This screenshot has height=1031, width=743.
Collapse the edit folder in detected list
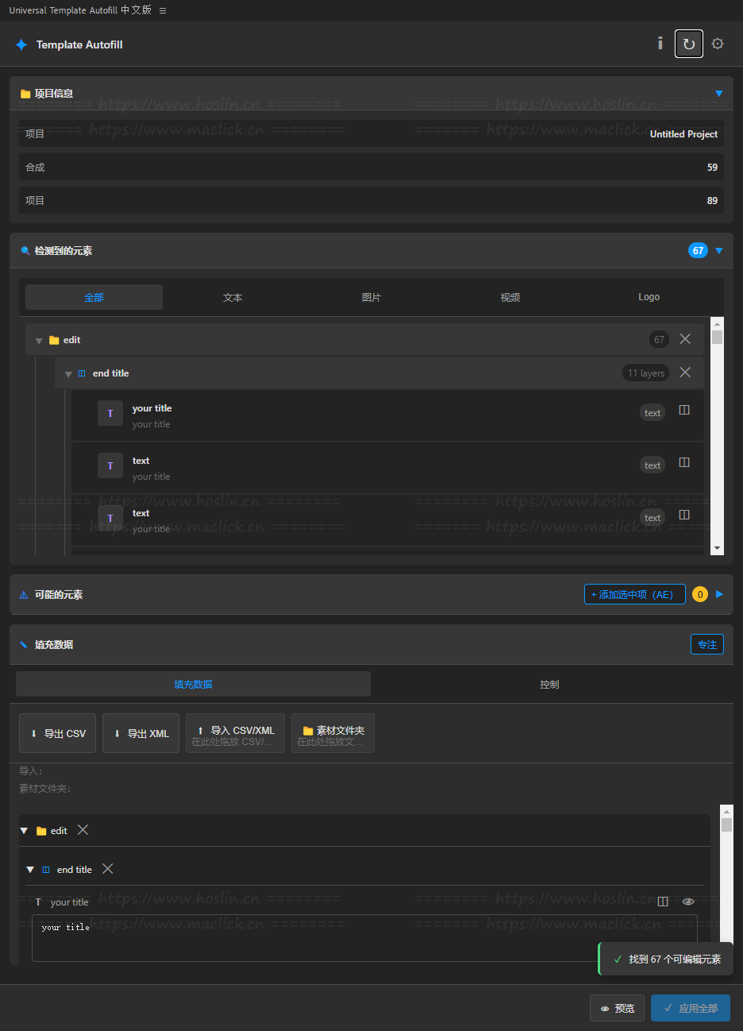tap(39, 341)
